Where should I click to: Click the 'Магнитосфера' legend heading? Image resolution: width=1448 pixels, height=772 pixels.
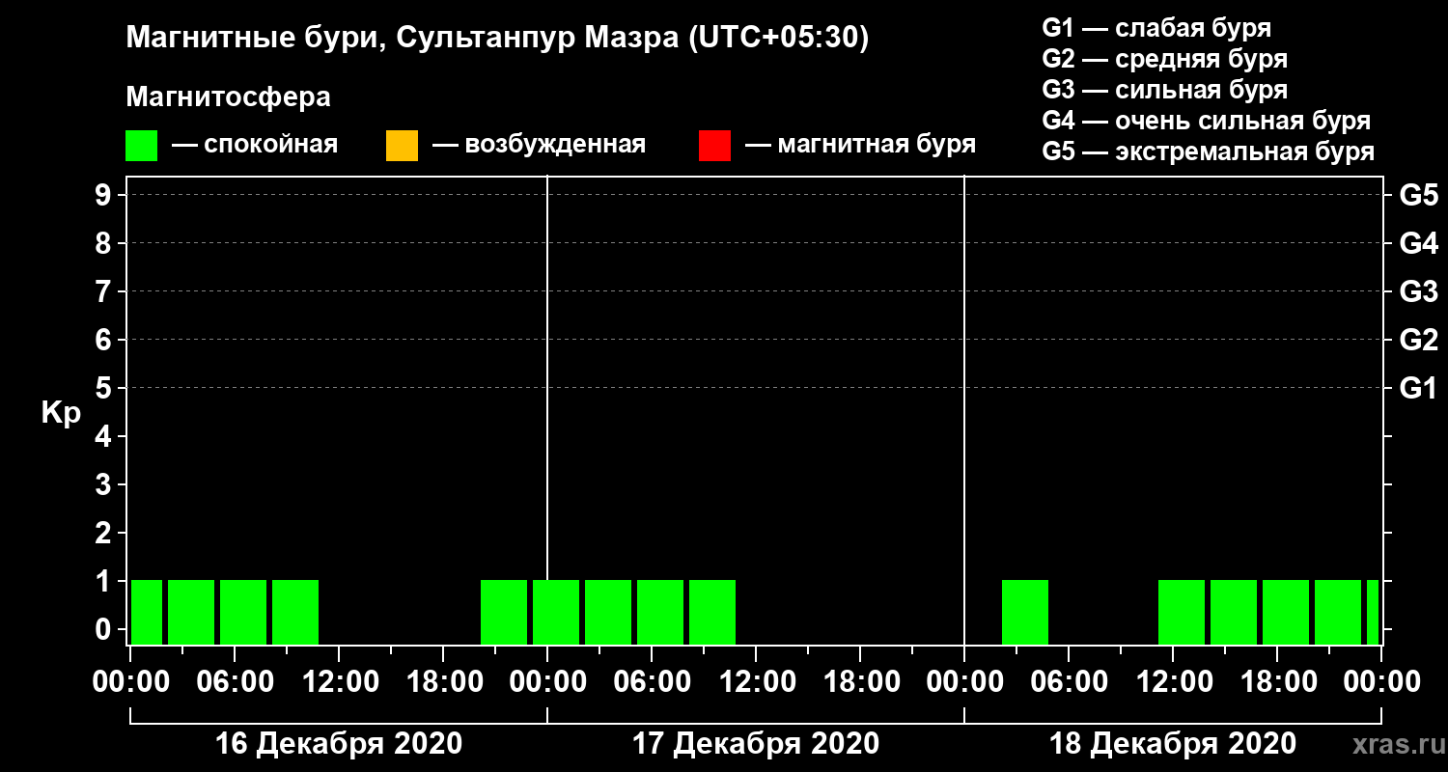tap(228, 97)
